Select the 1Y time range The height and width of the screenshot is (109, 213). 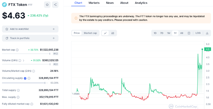(x=175, y=33)
